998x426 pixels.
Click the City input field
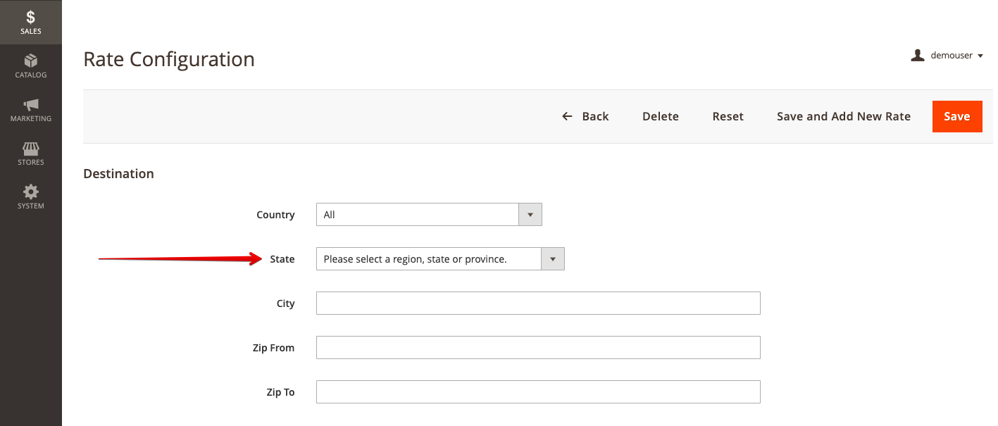537,303
